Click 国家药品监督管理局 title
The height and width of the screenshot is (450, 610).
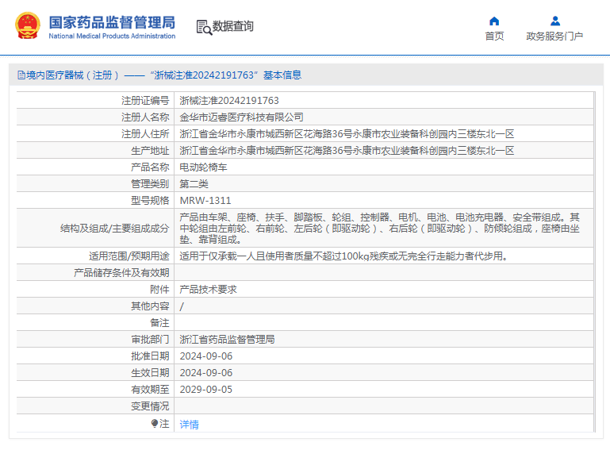[x=112, y=22]
